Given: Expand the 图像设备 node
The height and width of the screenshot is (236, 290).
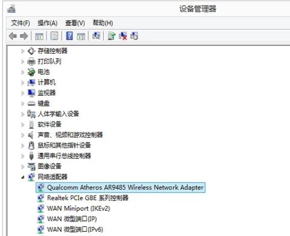Looking at the screenshot, I should (22, 167).
